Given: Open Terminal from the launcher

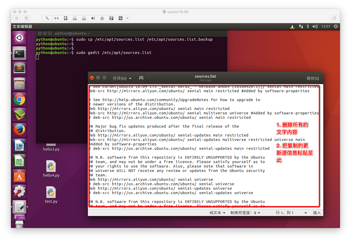Looking at the screenshot, I should [x=19, y=53].
